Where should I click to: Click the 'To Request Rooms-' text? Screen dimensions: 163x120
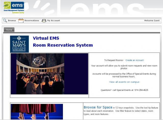pos(114,60)
